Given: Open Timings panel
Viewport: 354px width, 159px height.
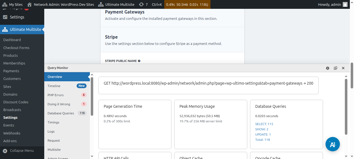Looking at the screenshot, I should (x=67, y=122).
